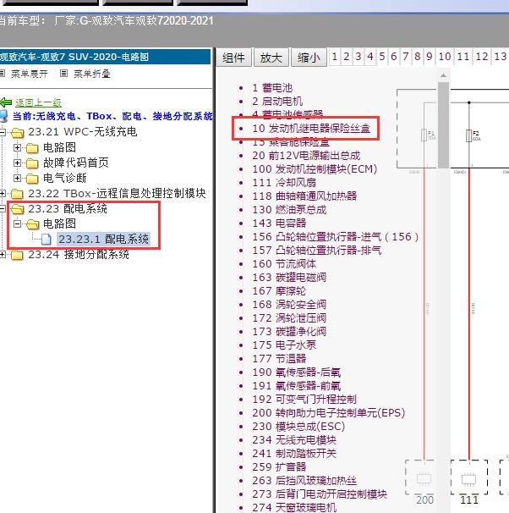Click the vertical scrollbar thumb

[443, 125]
